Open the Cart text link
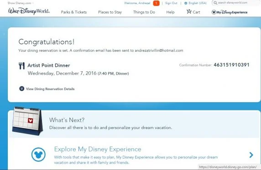This screenshot has height=170, width=261. [x=196, y=12]
